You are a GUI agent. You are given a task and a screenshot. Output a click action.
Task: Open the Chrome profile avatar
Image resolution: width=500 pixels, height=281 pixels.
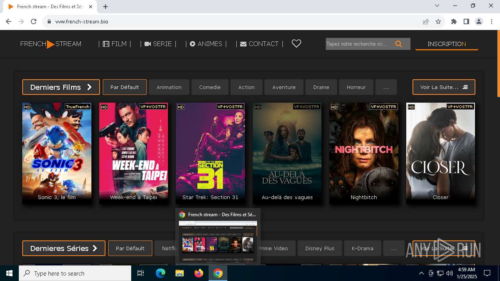[x=479, y=21]
